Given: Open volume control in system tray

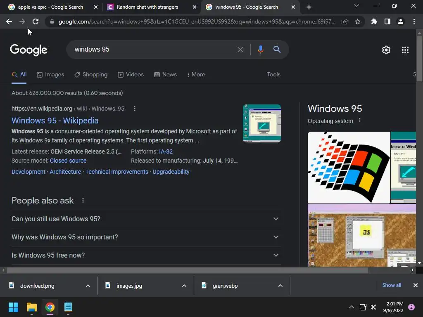Looking at the screenshot, I should coord(373,307).
